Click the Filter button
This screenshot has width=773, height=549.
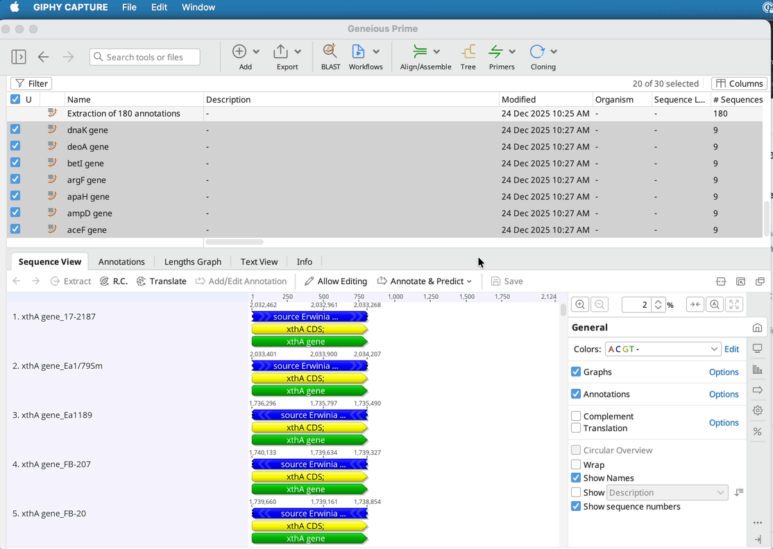[x=31, y=84]
